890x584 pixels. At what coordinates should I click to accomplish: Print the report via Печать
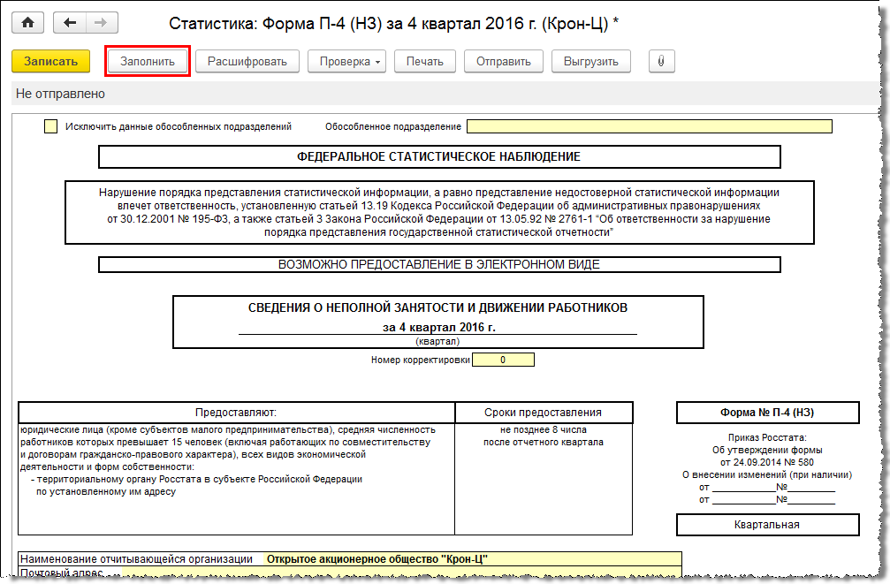424,61
